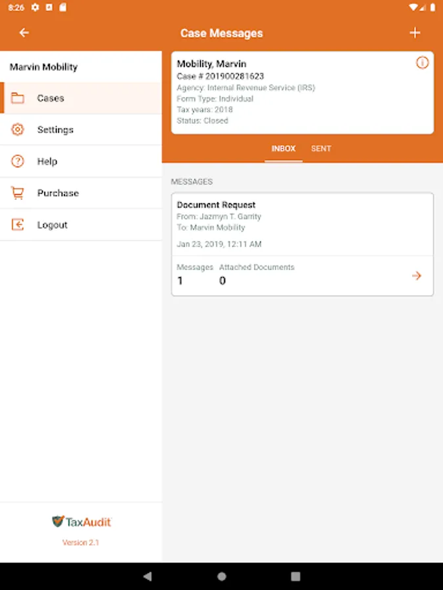Tap Case # 201900281623 text
Viewport: 443px width, 590px height.
pyautogui.click(x=221, y=77)
